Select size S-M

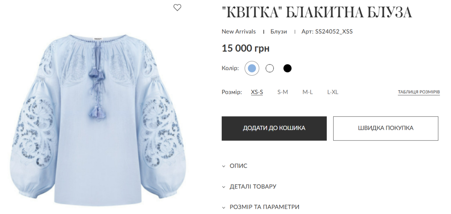click(x=283, y=92)
